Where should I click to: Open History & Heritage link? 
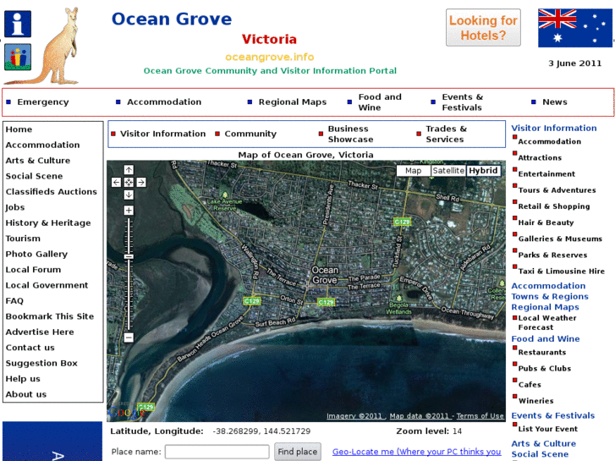click(x=48, y=222)
